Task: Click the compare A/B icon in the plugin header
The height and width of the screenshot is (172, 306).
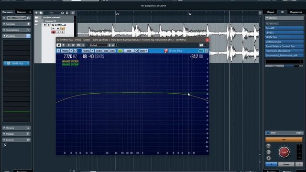Action: click(x=64, y=45)
